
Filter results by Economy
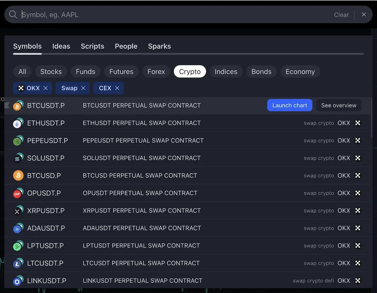pos(300,71)
